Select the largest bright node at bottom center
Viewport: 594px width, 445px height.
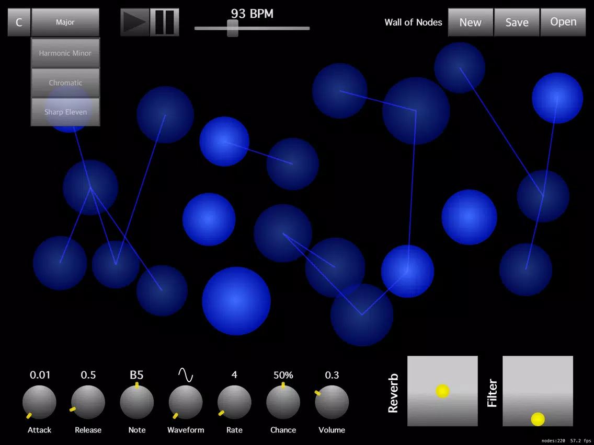tap(236, 301)
